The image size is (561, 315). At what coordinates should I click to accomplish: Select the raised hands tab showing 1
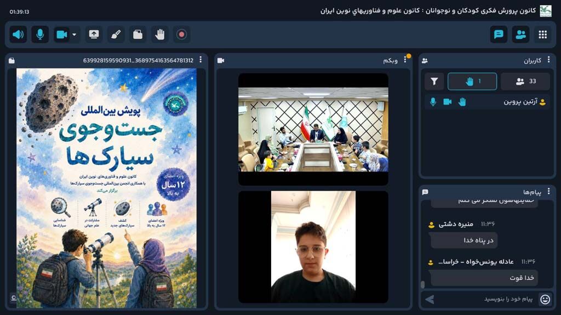[472, 82]
